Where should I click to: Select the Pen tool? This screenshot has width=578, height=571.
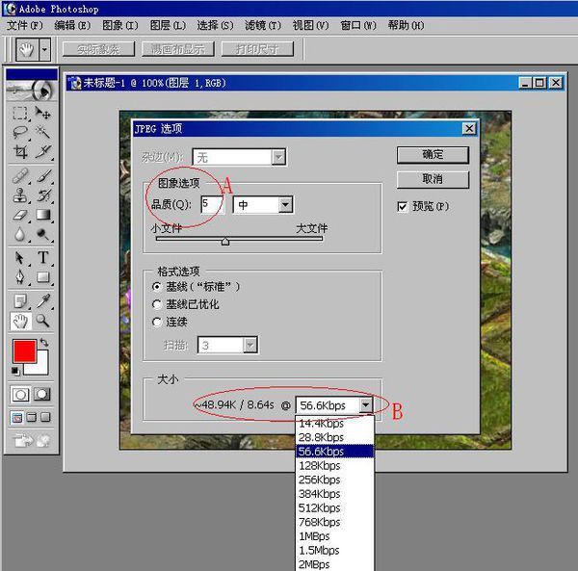20,277
